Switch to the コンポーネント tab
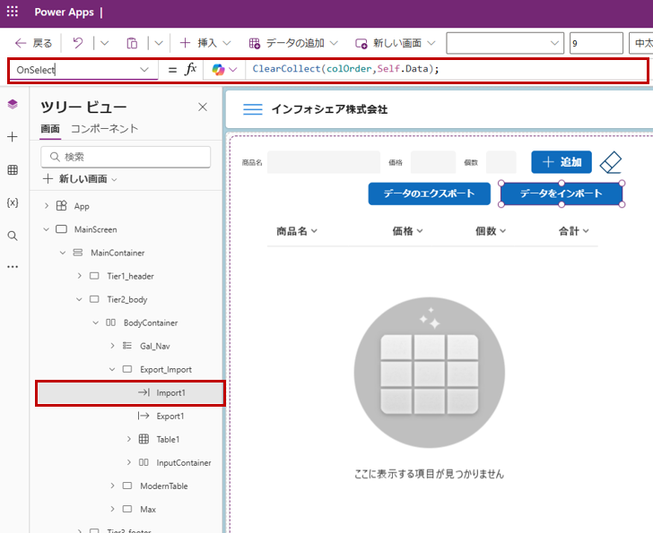The image size is (653, 533). click(x=104, y=129)
